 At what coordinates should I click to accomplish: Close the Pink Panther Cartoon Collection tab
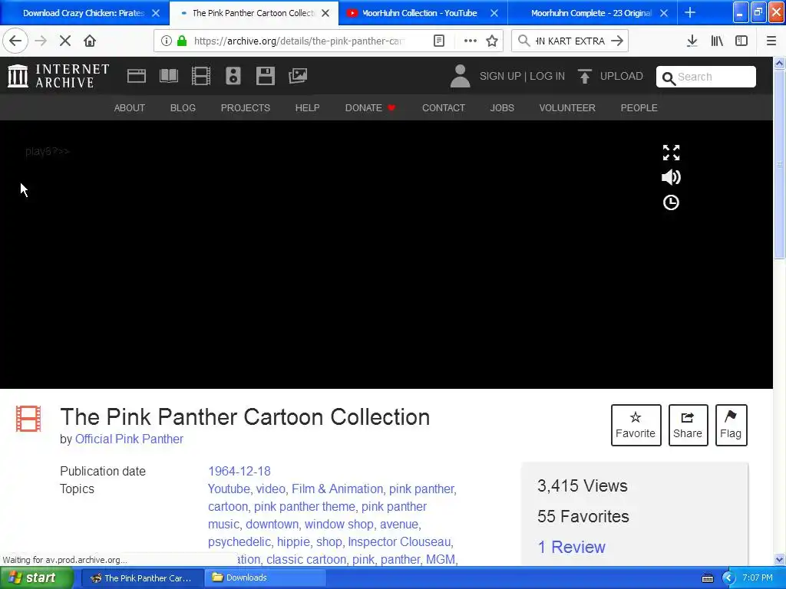pyautogui.click(x=325, y=13)
